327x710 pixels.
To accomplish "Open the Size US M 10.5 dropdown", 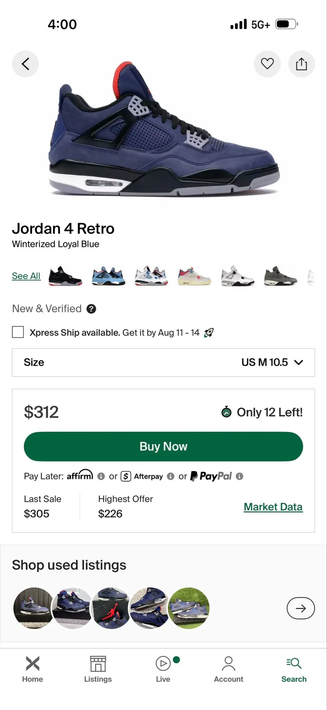I will [163, 362].
